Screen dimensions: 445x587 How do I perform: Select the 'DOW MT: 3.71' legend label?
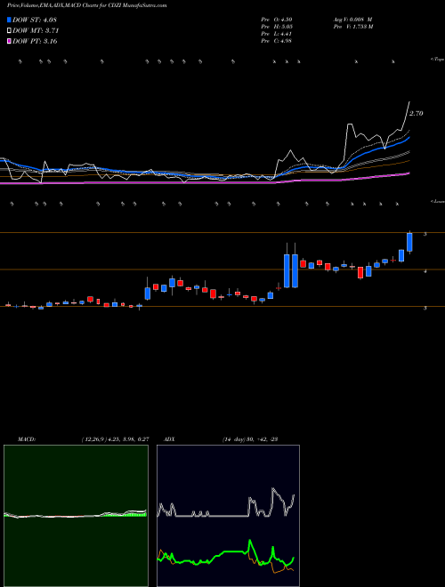(36, 31)
